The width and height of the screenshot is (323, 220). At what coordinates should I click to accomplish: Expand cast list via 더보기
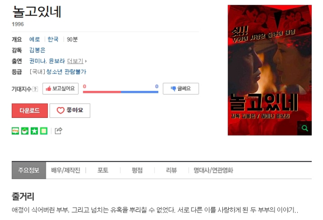(75, 61)
